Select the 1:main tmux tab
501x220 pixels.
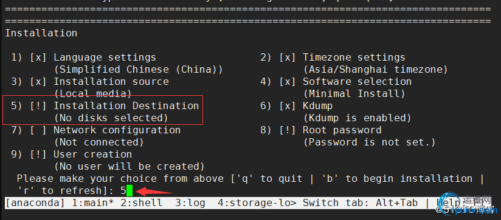pos(93,203)
